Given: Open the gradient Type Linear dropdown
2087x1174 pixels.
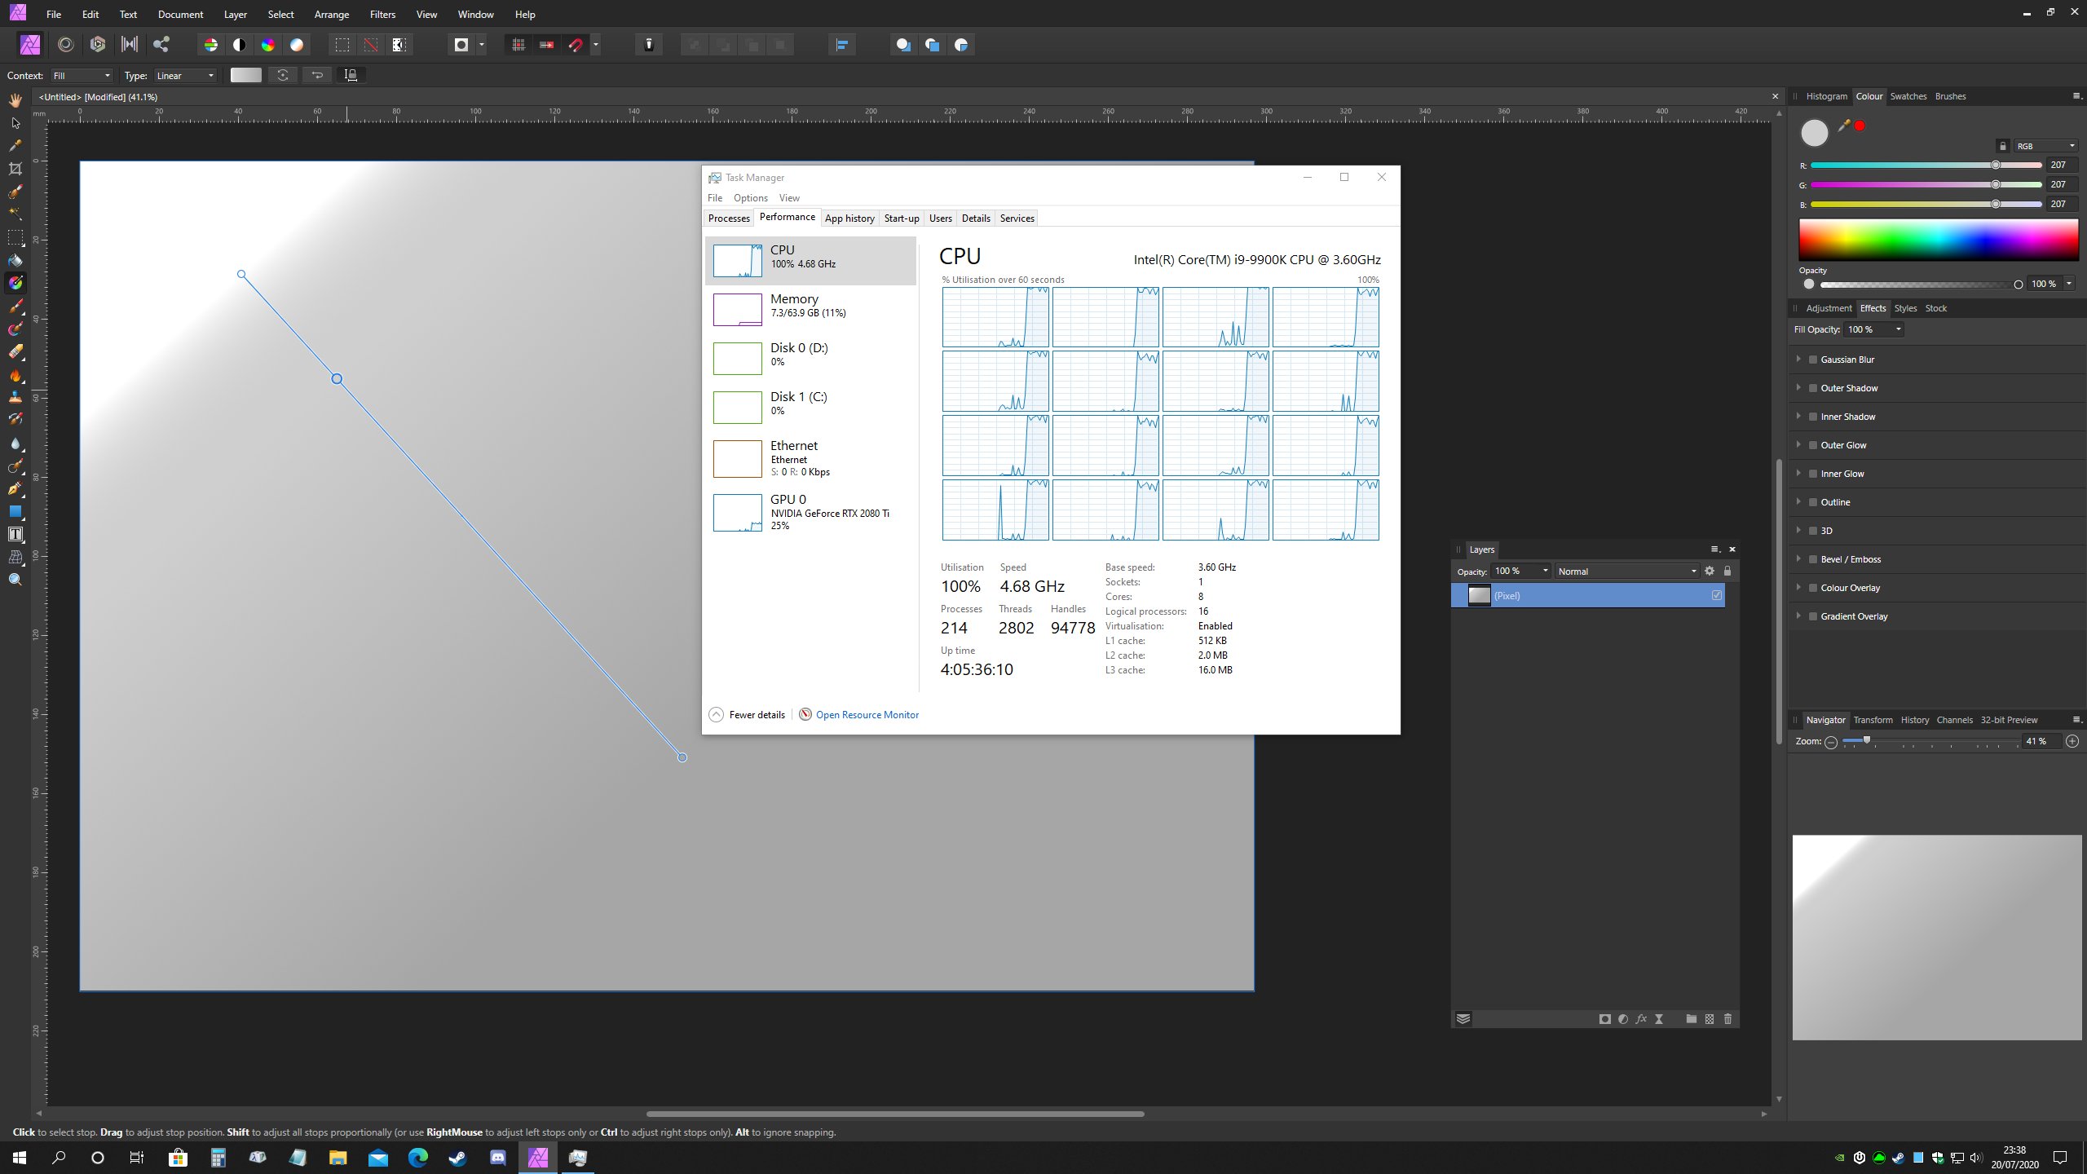Looking at the screenshot, I should [x=186, y=76].
